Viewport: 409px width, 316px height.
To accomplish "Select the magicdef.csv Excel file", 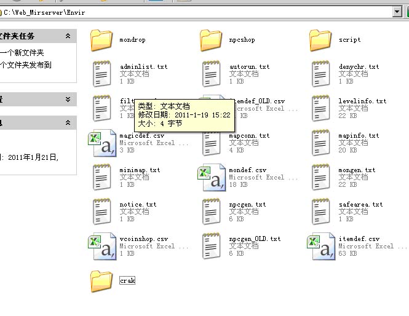I will tap(102, 143).
